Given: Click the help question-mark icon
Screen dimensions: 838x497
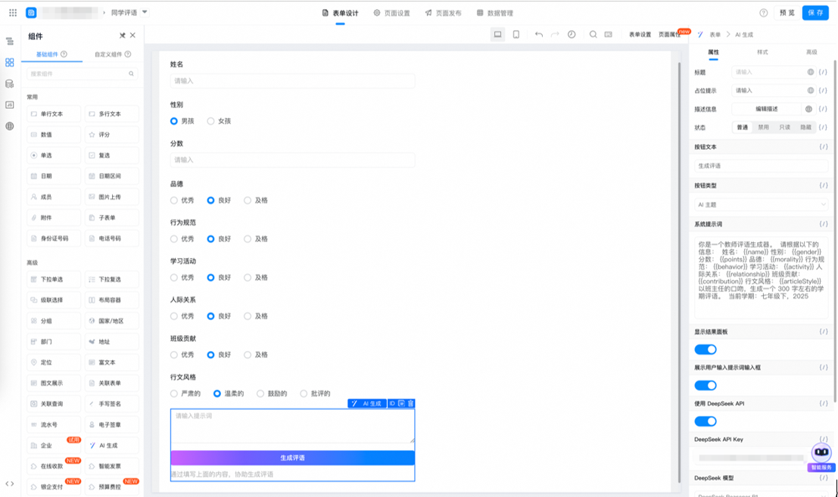Looking at the screenshot, I should click(762, 12).
